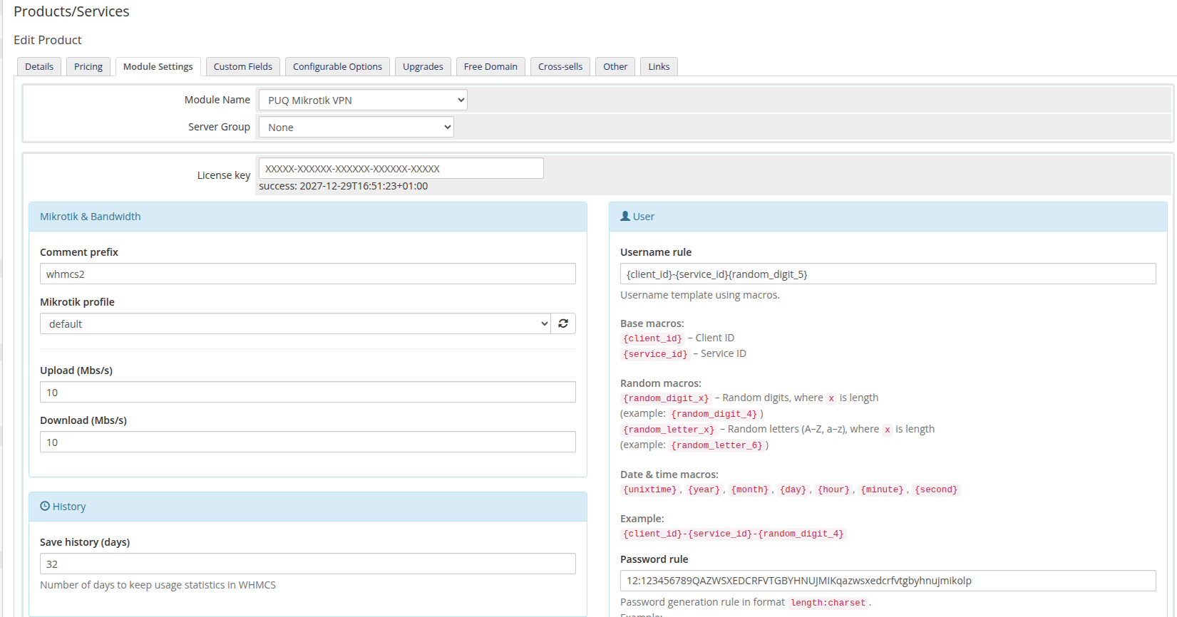Click the {minute} macro code
The width and height of the screenshot is (1177, 617).
(x=882, y=489)
